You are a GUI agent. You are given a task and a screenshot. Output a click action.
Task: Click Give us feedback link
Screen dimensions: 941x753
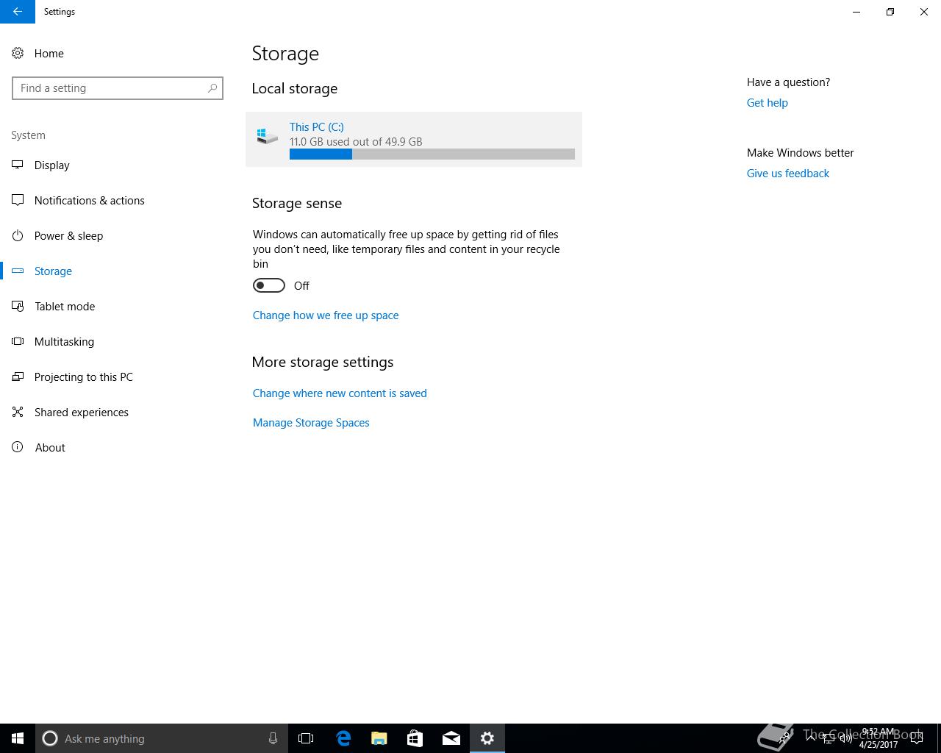787,173
